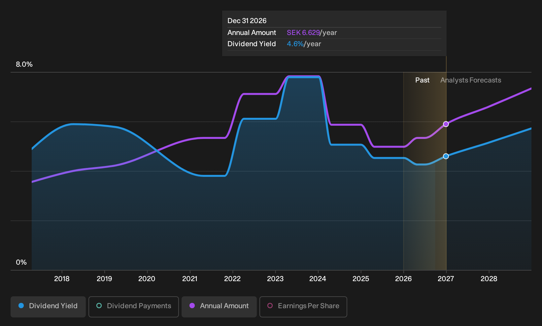This screenshot has height=326, width=542.
Task: Click the 4.6% dividend yield tooltip value
Action: (x=295, y=44)
